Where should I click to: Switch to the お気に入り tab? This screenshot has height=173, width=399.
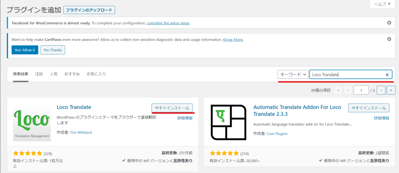pos(96,74)
